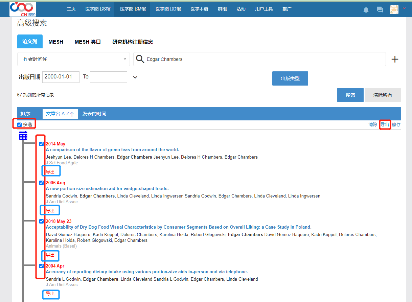Switch to the MESH 类目 tab
This screenshot has height=302, width=412.
(88, 42)
